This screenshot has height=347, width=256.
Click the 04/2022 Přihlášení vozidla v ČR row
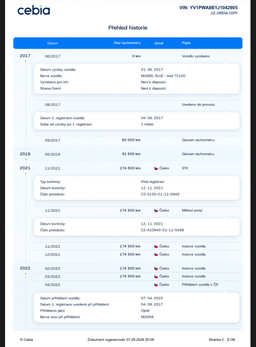[137, 285]
